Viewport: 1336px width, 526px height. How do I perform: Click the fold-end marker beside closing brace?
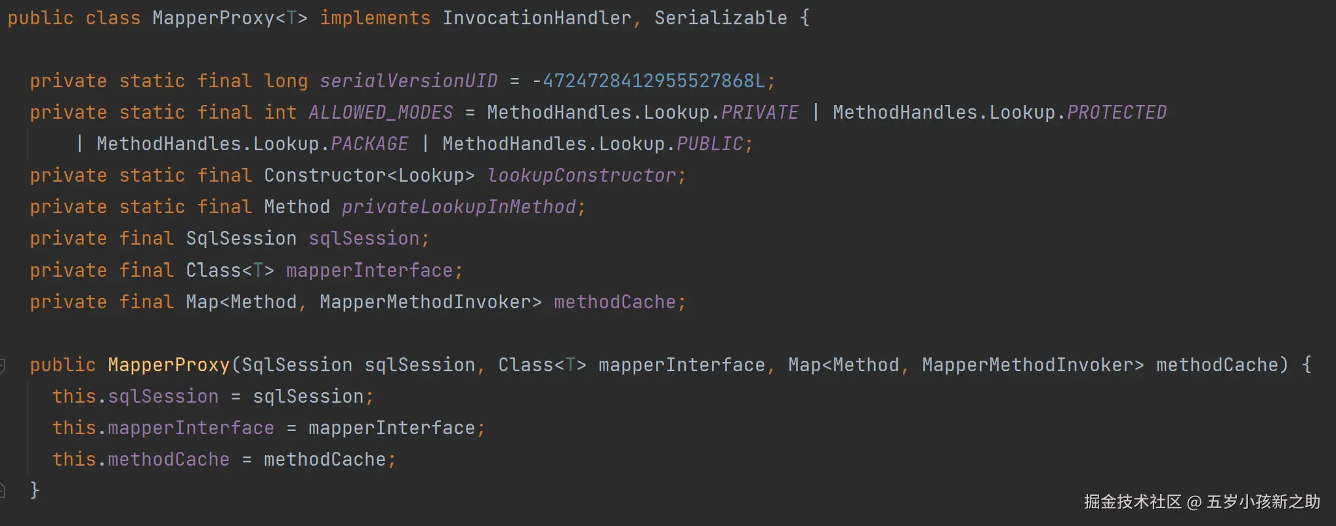click(3, 489)
